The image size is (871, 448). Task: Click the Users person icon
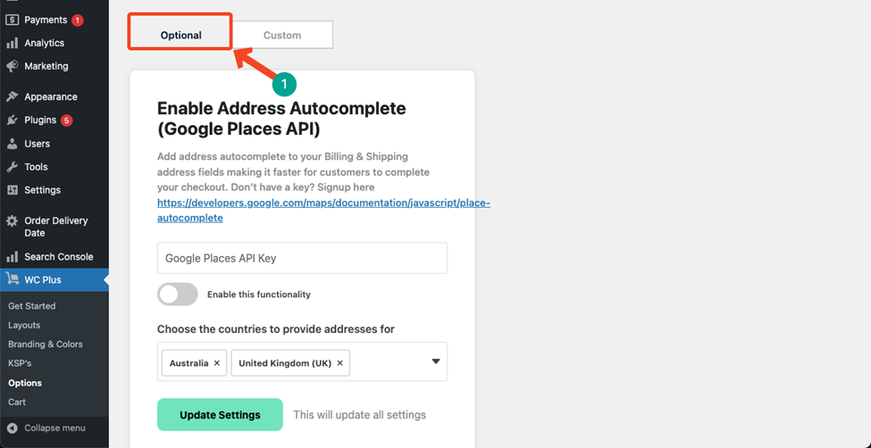pyautogui.click(x=13, y=144)
